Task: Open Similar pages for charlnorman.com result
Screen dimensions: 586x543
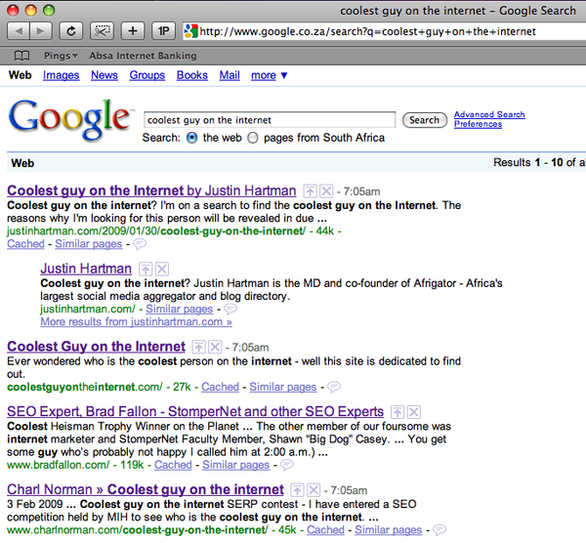Action: point(389,530)
